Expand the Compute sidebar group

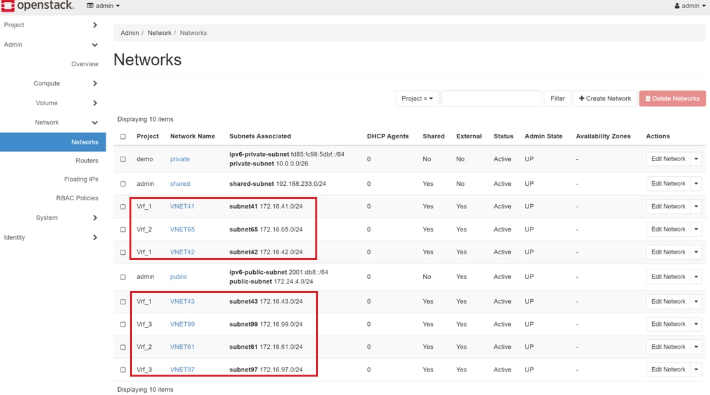(x=65, y=83)
